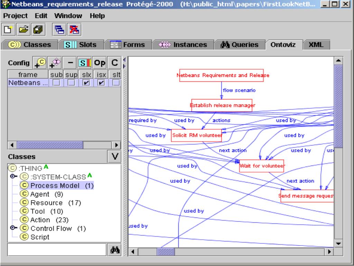354x266 pixels.
Task: Click Wait for volunteer graph node
Action: (x=261, y=166)
